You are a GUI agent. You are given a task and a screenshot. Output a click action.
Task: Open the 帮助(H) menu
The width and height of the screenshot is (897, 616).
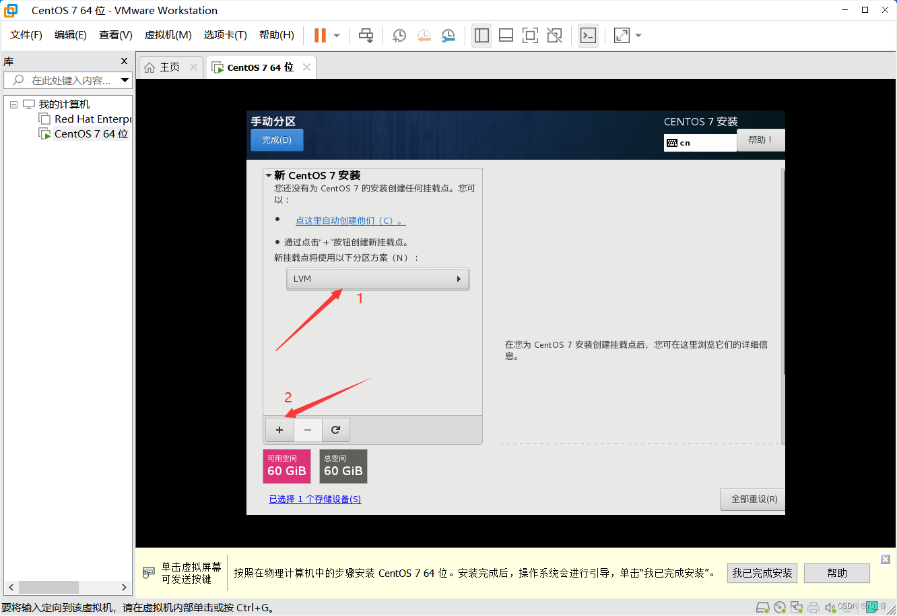(x=277, y=35)
